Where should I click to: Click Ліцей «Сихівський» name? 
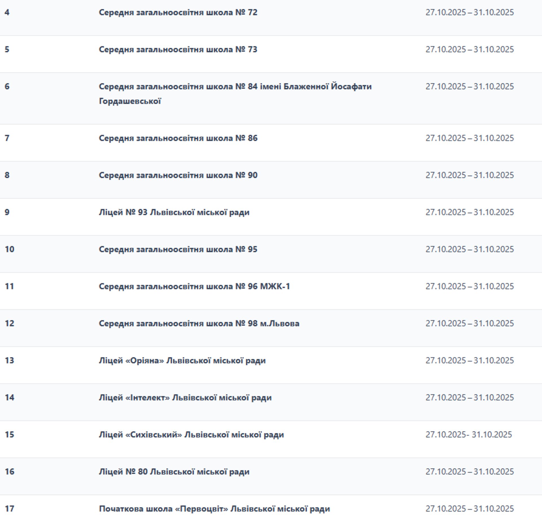[191, 434]
